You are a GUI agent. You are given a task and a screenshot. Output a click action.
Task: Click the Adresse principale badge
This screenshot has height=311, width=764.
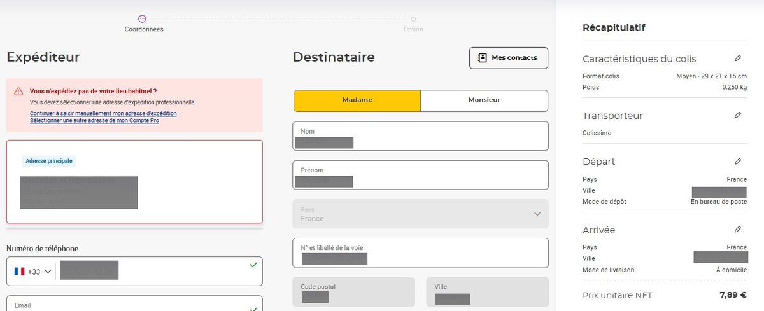click(x=49, y=161)
